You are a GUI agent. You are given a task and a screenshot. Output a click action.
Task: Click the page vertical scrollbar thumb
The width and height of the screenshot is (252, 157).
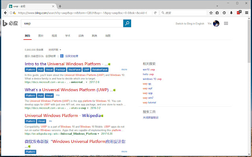[249, 41]
